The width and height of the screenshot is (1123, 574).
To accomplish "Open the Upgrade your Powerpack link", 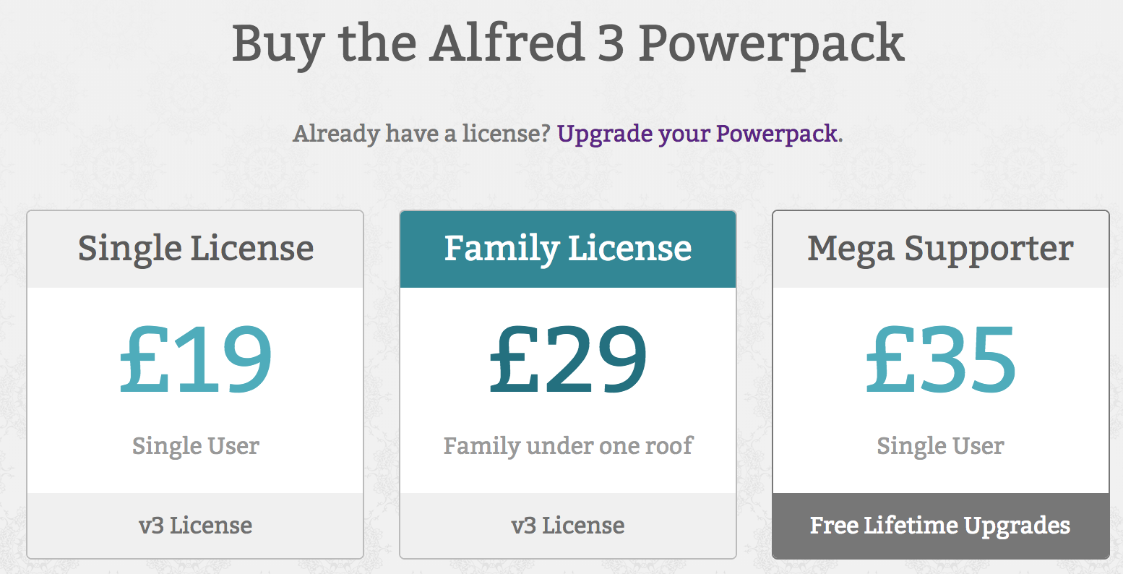I will 698,134.
